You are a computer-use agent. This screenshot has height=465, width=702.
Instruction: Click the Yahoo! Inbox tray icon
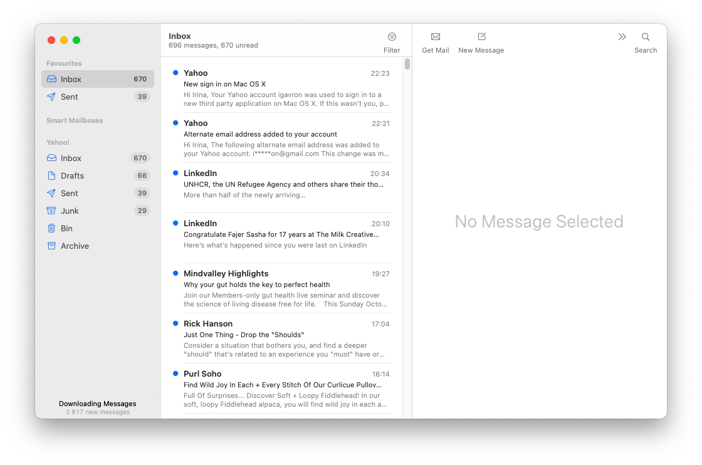coord(51,158)
